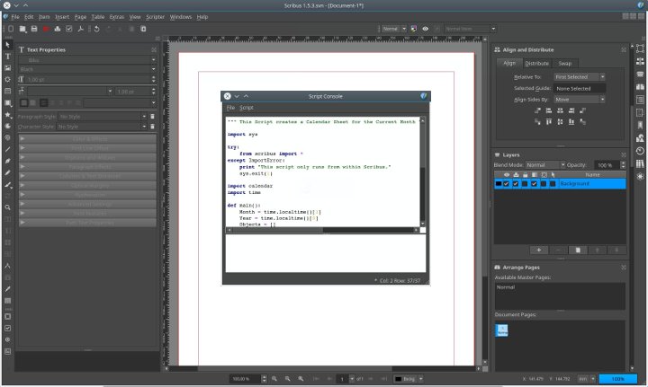Click Background layer color swatch
The width and height of the screenshot is (648, 387).
click(498, 183)
